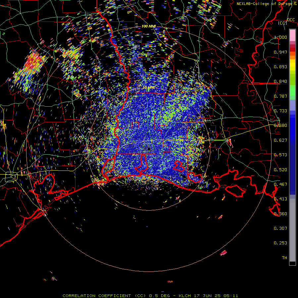Click the 0.787 color scale label

[280, 96]
